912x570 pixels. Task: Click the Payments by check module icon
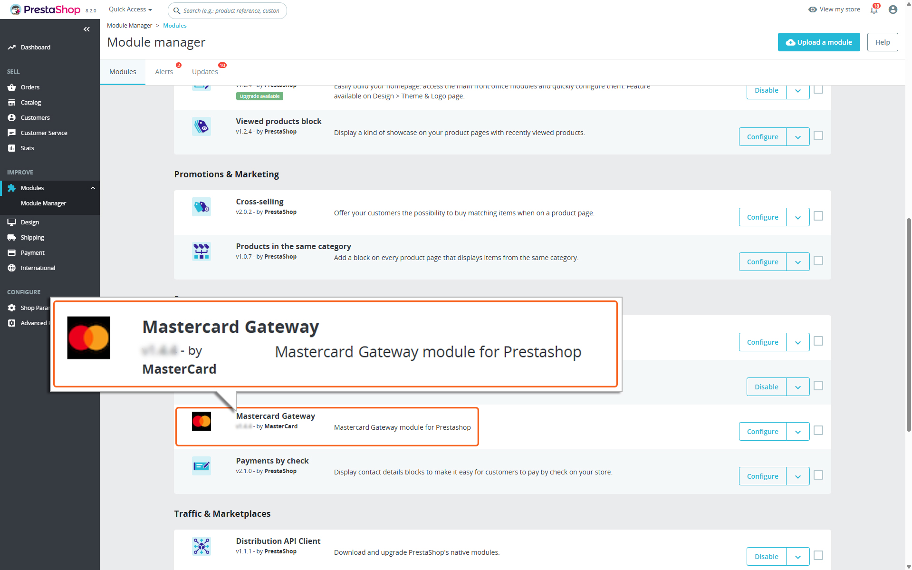[201, 466]
